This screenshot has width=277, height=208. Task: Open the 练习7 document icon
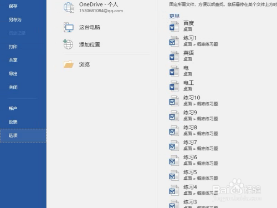[x=174, y=146]
